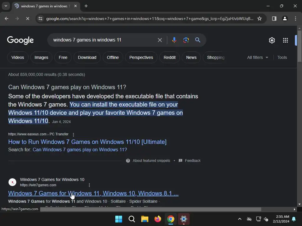The width and height of the screenshot is (302, 226).
Task: Open network status tray icon
Action: [258, 219]
